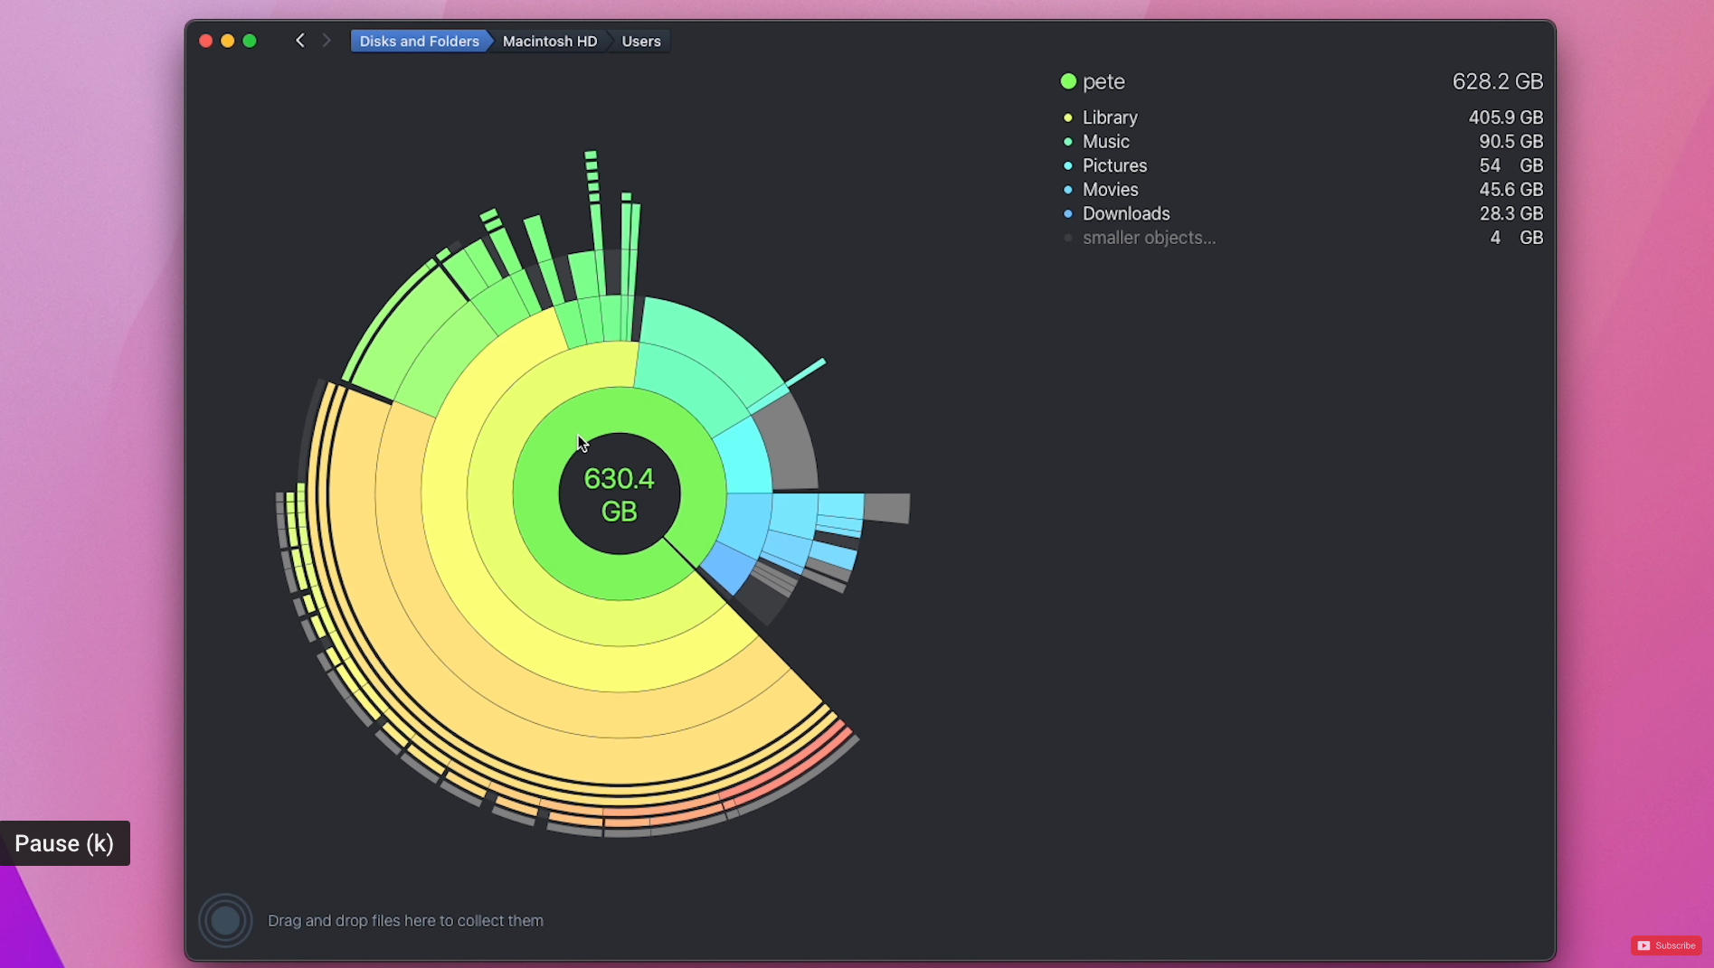Expand the smaller objects entry

pyautogui.click(x=1149, y=238)
